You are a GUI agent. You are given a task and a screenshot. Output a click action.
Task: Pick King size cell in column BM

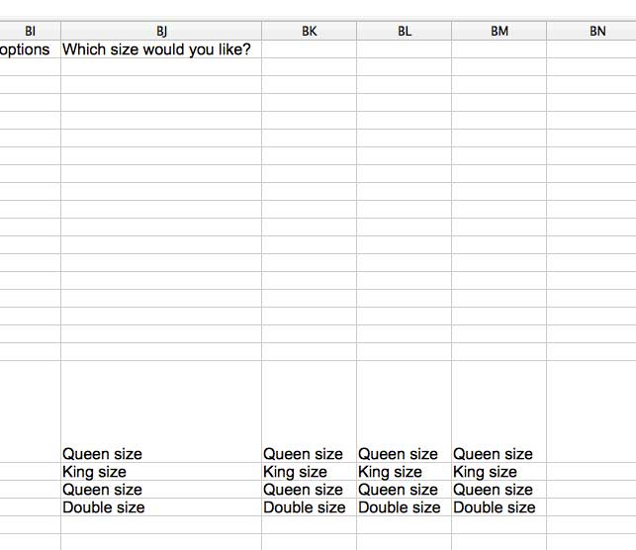tap(485, 472)
